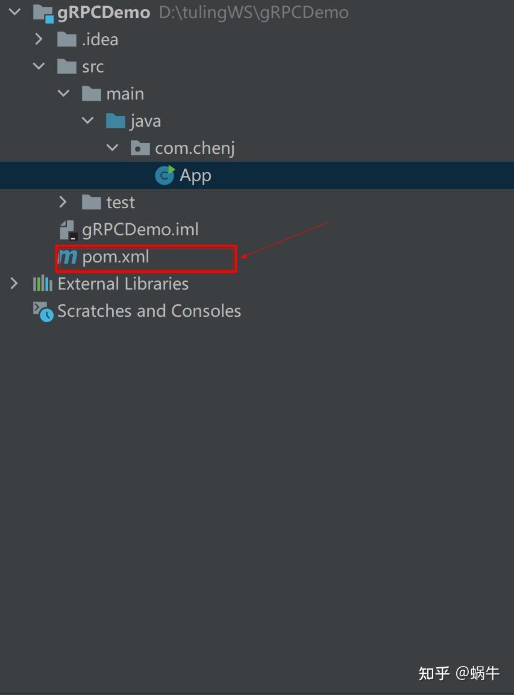Click the Scratches and Consoles icon
514x695 pixels.
43,311
